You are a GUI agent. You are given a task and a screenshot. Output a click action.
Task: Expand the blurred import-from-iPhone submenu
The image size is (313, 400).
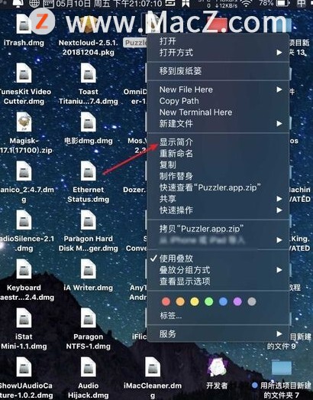click(x=218, y=240)
